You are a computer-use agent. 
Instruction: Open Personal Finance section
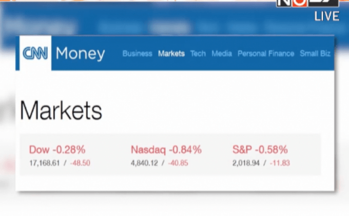[x=266, y=53]
